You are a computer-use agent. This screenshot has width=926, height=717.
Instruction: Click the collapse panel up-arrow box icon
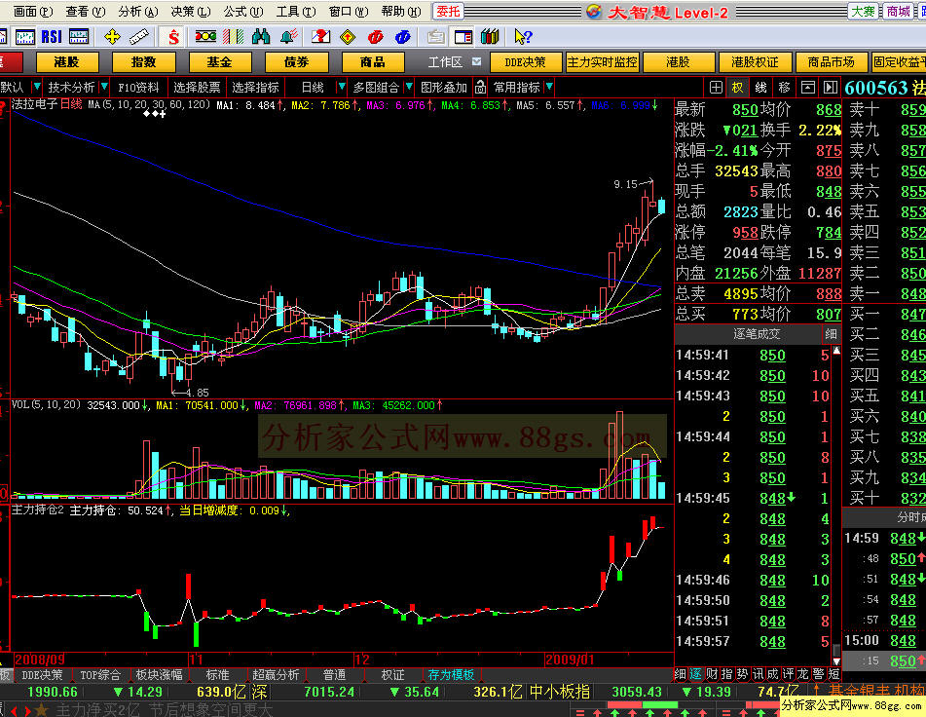click(x=808, y=88)
